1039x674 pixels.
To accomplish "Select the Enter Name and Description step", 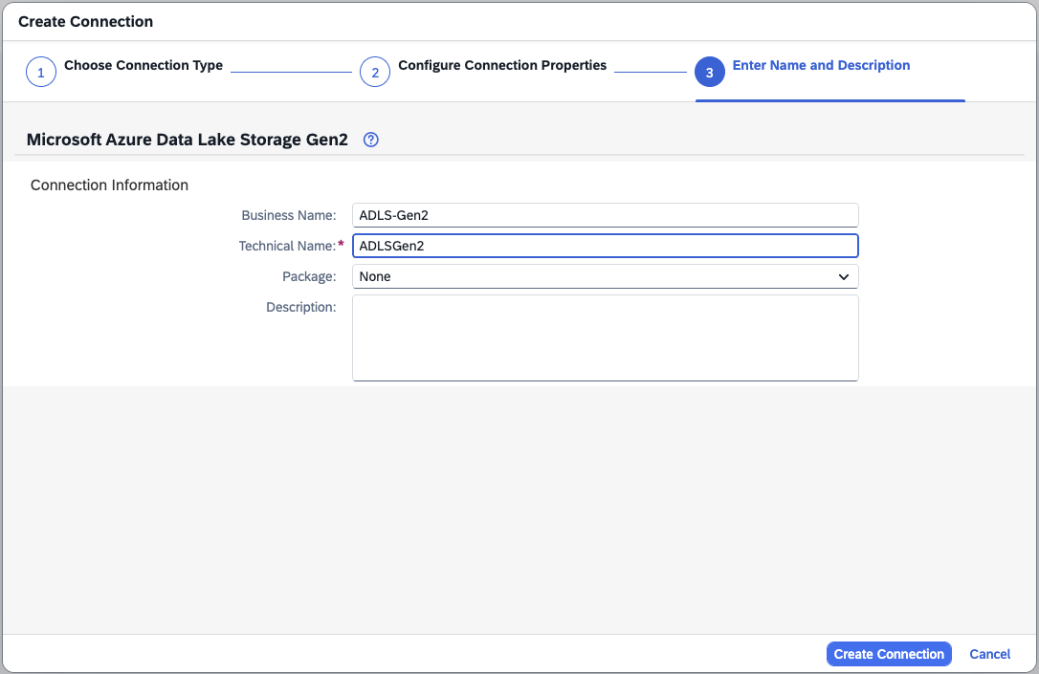I will 820,66.
